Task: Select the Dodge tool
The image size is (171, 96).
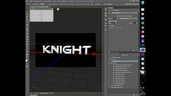Action: (x=27, y=42)
